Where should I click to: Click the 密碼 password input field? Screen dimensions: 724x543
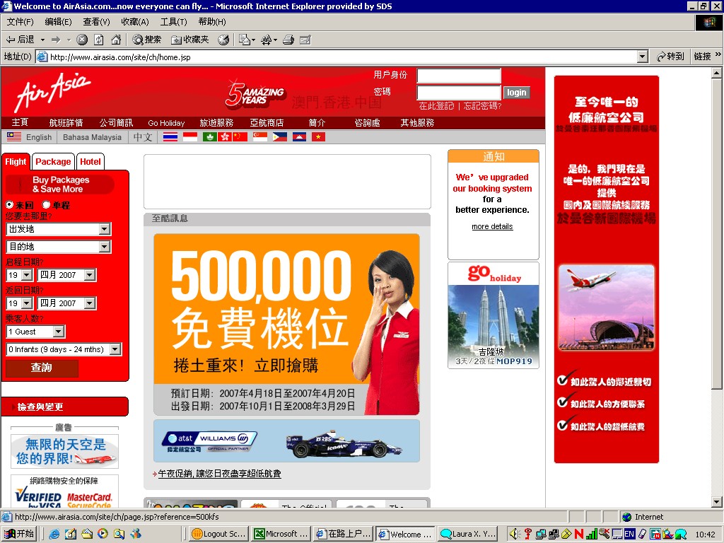tap(459, 93)
